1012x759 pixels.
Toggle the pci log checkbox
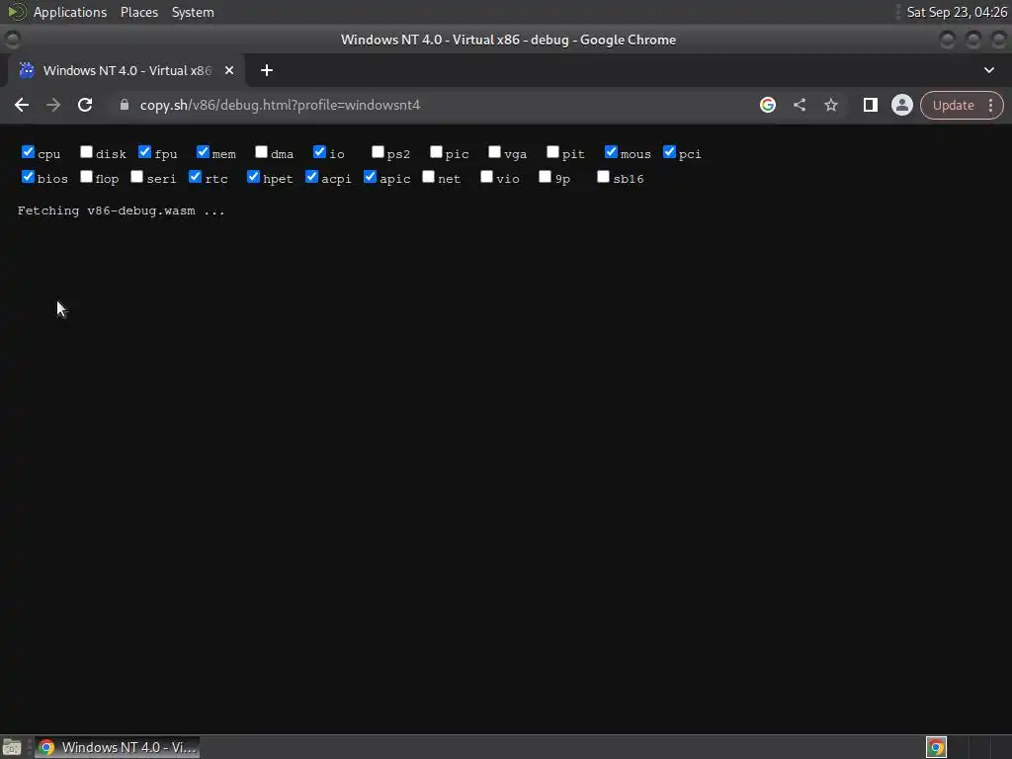pos(669,151)
